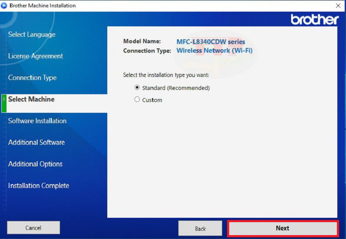Open the License Agreement step
346x239 pixels.
click(x=35, y=56)
